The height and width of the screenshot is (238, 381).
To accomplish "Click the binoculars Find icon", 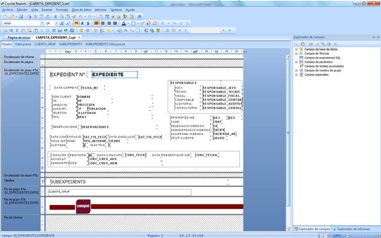I will (x=139, y=16).
